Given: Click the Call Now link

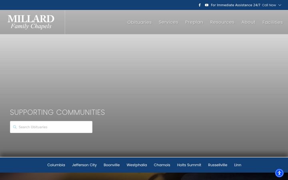Looking at the screenshot, I should [x=269, y=5].
